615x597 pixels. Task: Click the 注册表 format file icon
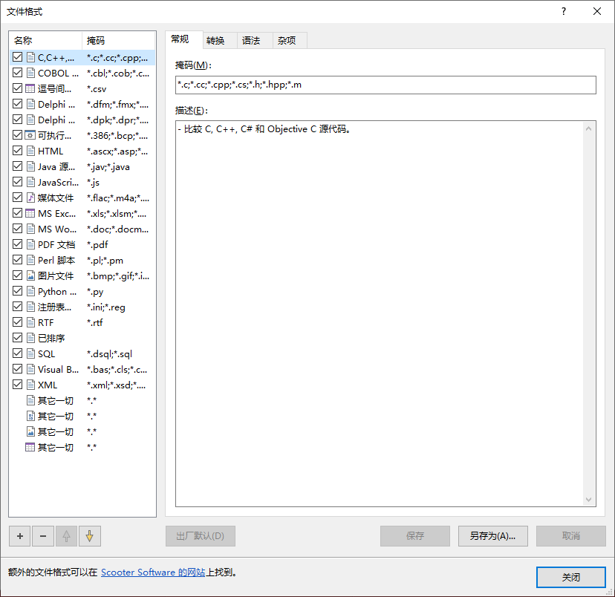(30, 307)
